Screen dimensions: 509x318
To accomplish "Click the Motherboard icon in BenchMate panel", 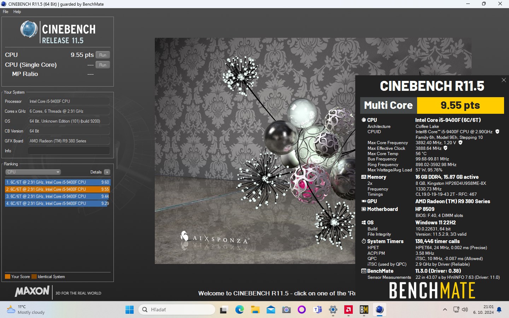I will click(363, 209).
